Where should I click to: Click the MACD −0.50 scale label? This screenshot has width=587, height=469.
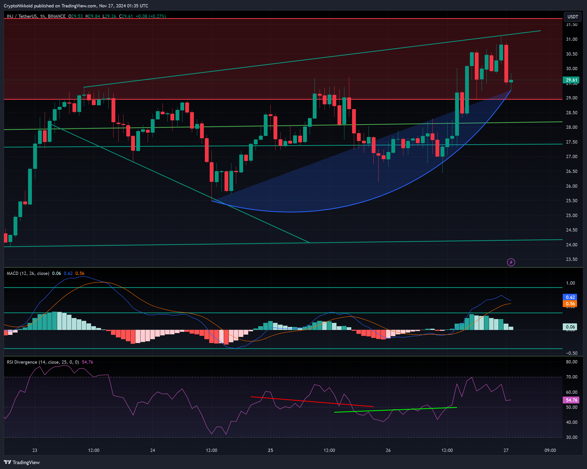[571, 353]
